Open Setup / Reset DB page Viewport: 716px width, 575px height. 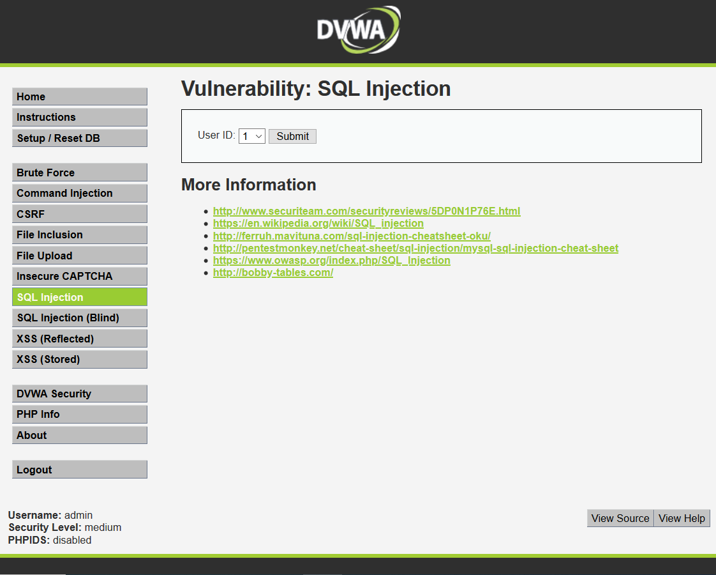80,138
